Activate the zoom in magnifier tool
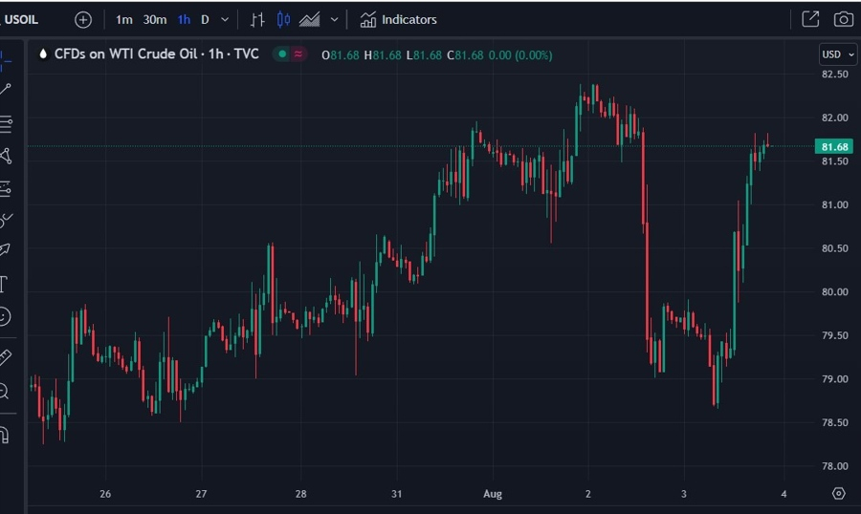The height and width of the screenshot is (514, 861). coord(4,391)
